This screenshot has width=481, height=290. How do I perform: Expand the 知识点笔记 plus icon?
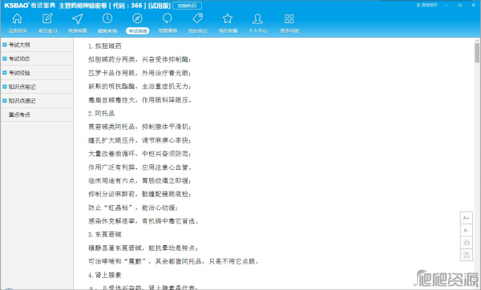pyautogui.click(x=4, y=87)
